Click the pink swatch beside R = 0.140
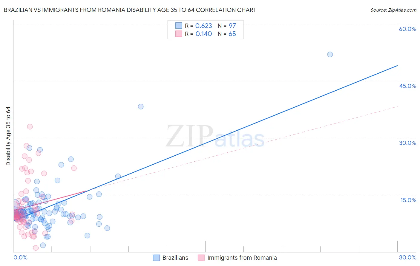 point(179,34)
